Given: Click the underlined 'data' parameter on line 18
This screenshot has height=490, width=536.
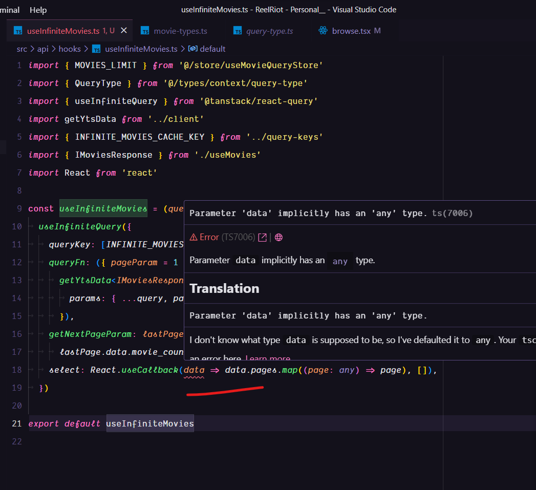Looking at the screenshot, I should point(194,370).
